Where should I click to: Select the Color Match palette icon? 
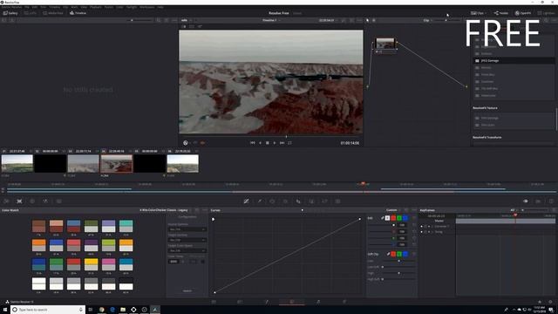[19, 201]
